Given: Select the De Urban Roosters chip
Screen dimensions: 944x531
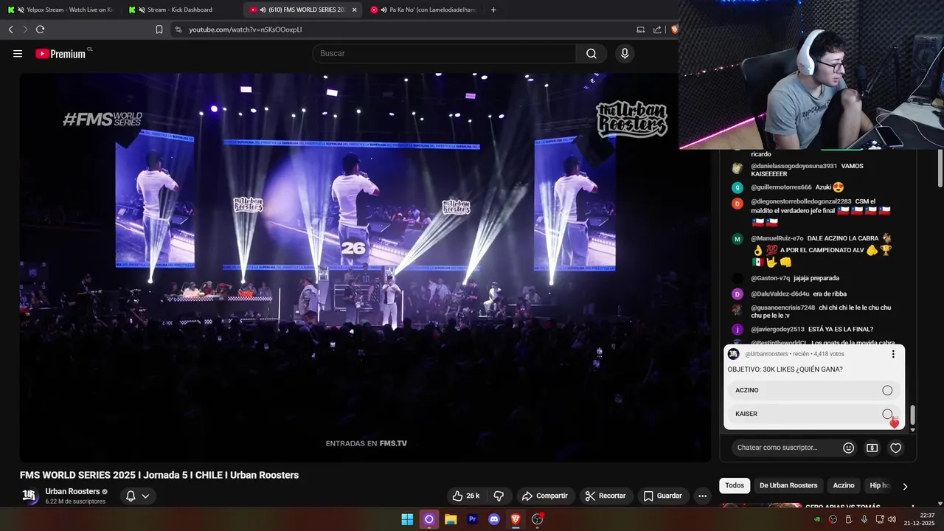Looking at the screenshot, I should pos(788,485).
